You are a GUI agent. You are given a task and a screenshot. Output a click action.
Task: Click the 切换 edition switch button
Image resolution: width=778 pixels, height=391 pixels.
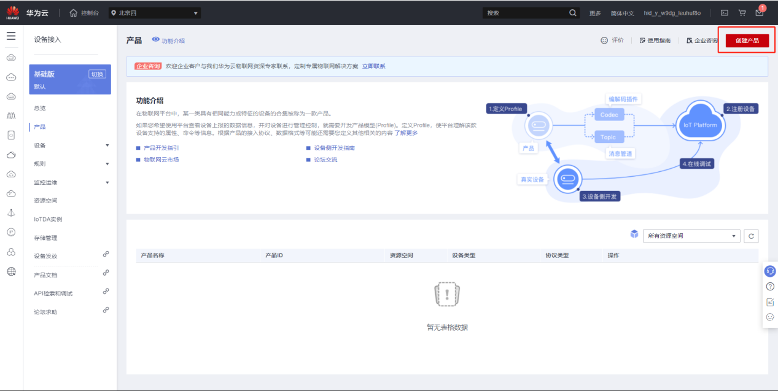point(98,74)
